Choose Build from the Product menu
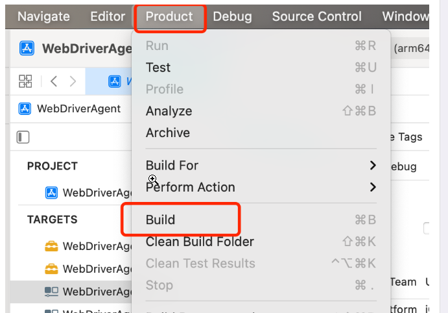Screen dimensions: 448x313 point(161,219)
